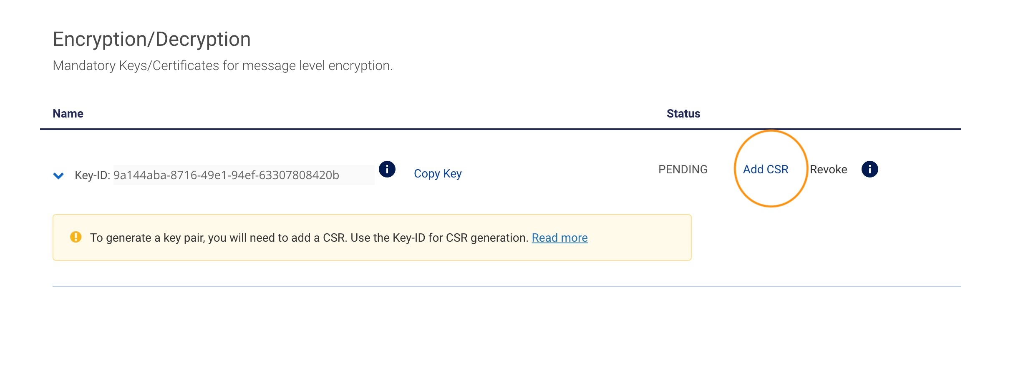Select the Key-ID text input field

tap(244, 175)
